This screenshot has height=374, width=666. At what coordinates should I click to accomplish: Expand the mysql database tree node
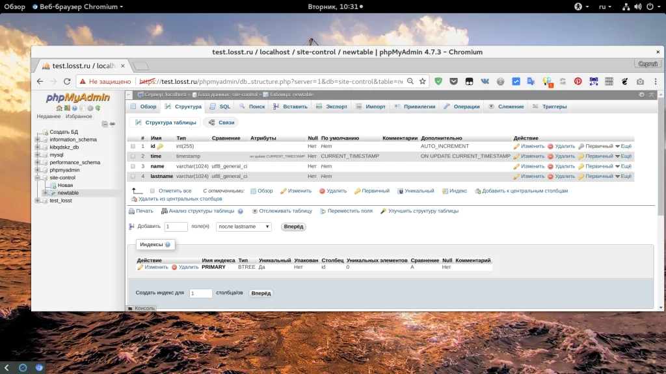pos(38,155)
